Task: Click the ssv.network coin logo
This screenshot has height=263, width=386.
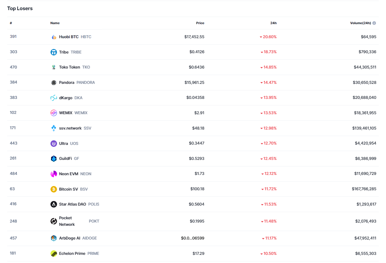Action: click(54, 128)
